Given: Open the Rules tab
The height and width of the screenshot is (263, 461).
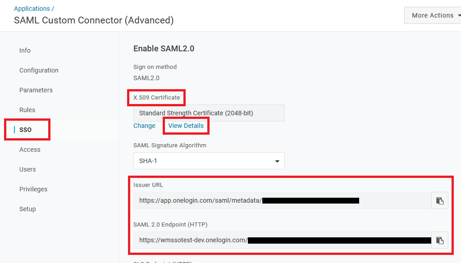Looking at the screenshot, I should [x=27, y=110].
